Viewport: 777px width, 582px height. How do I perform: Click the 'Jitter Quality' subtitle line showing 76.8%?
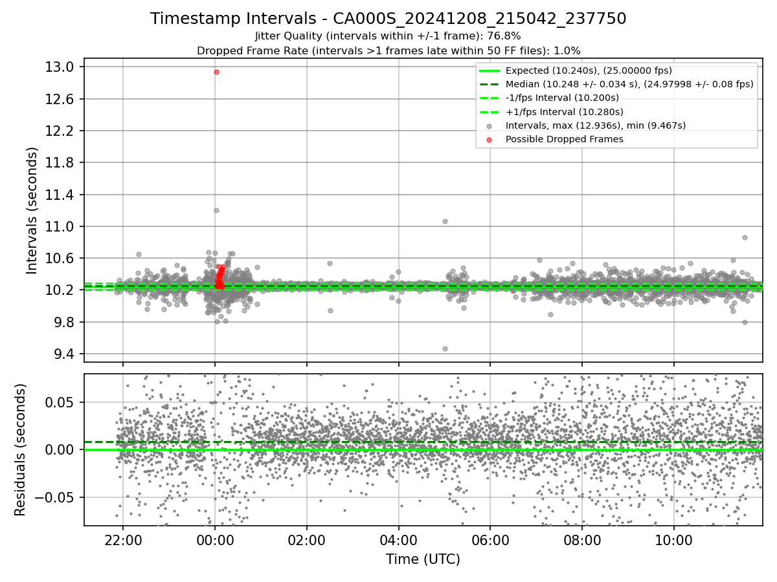pos(388,36)
